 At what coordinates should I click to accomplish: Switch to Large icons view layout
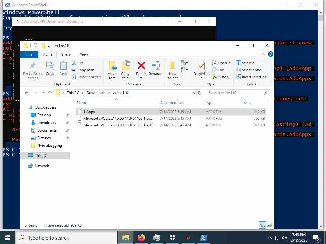click(x=269, y=225)
